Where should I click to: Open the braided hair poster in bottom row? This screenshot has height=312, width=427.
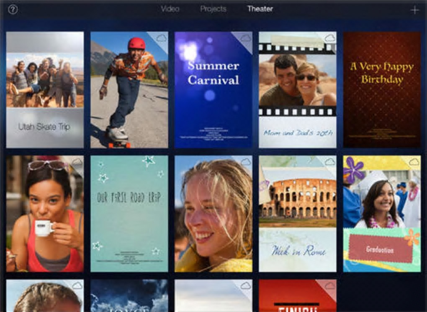[45, 296]
